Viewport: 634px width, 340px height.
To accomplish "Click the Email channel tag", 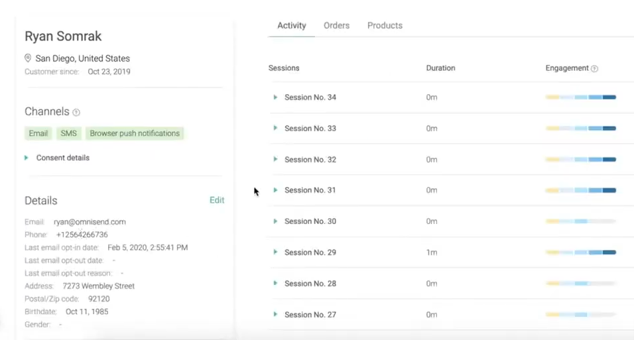I will [38, 133].
